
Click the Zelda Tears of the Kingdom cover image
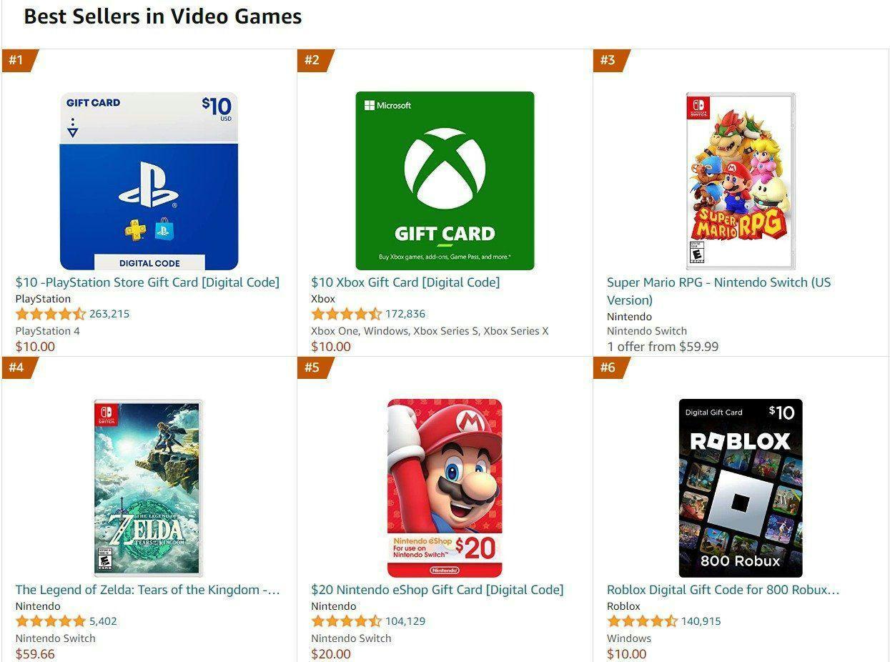(148, 486)
